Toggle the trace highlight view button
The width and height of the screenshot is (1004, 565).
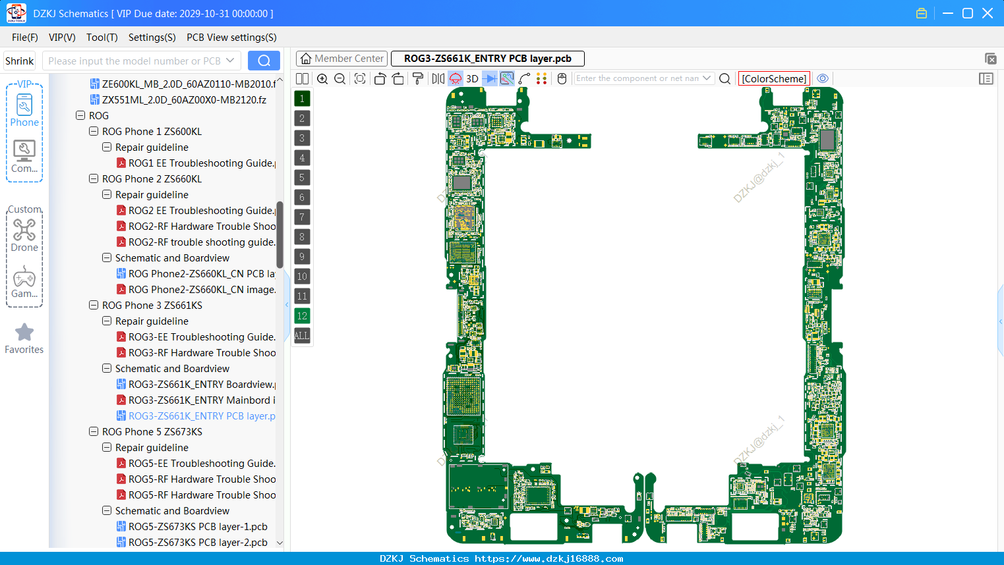(x=507, y=78)
